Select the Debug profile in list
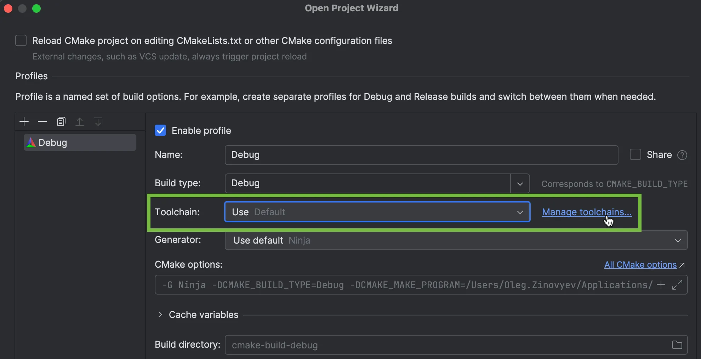Screen dimensions: 701x359 click(x=80, y=143)
